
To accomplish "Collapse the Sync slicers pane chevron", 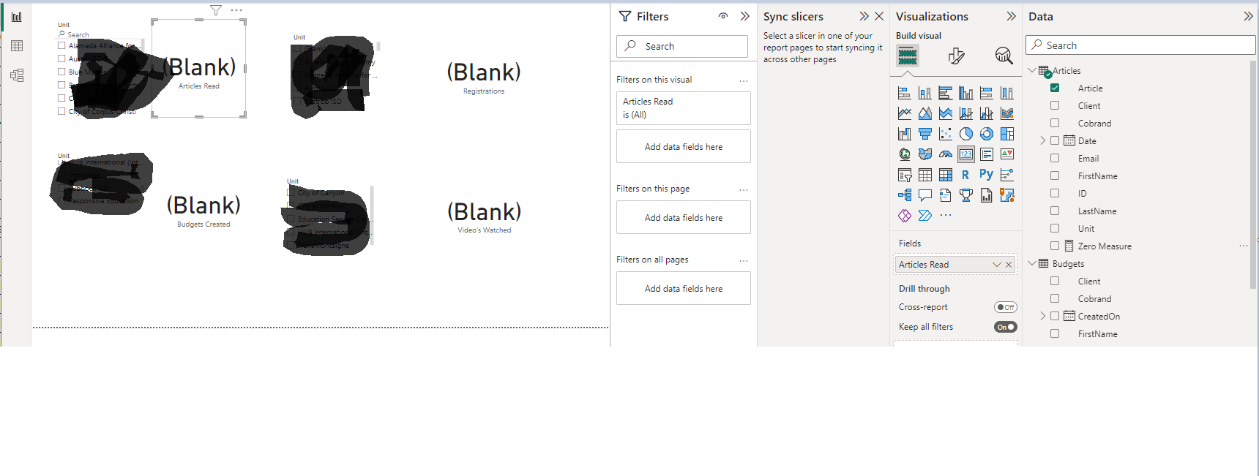I will pyautogui.click(x=864, y=16).
